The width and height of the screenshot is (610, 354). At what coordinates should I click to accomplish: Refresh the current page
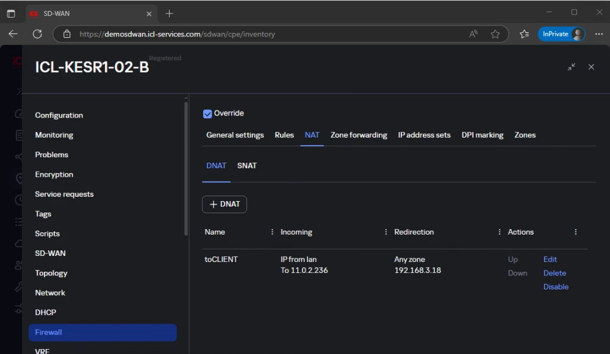pyautogui.click(x=37, y=34)
